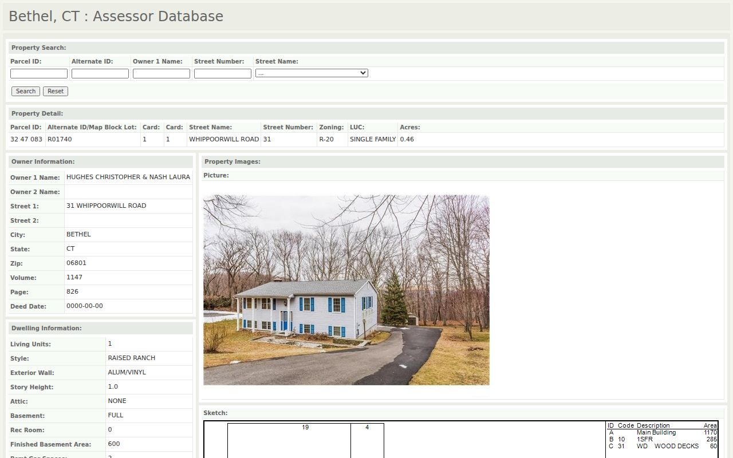Select the alternate ID R01740

click(x=60, y=139)
